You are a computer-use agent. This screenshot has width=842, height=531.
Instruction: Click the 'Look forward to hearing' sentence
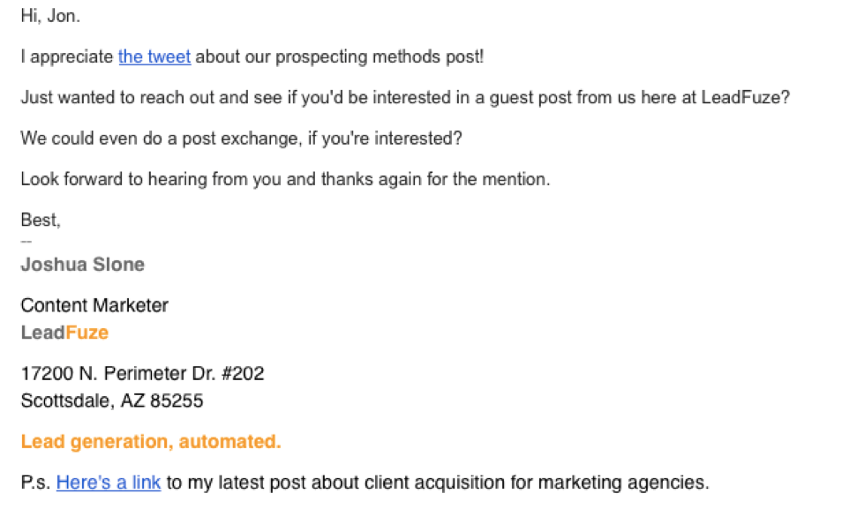pyautogui.click(x=285, y=179)
